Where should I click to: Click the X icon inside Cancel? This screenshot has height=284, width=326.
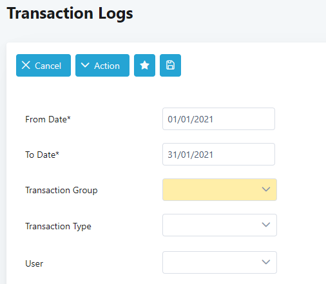point(26,65)
